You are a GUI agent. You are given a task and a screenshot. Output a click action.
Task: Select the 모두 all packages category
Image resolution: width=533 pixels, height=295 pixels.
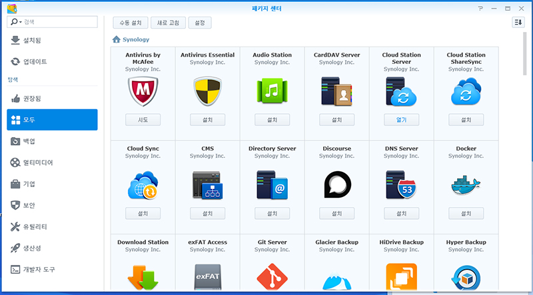52,120
